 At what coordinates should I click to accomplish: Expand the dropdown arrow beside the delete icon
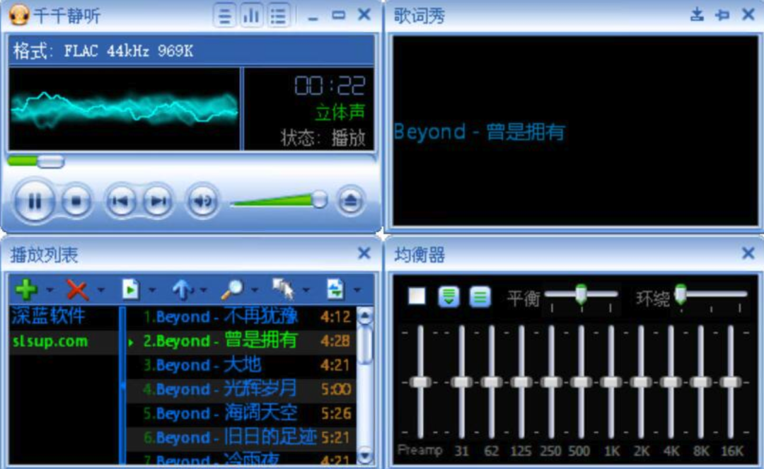tap(101, 290)
